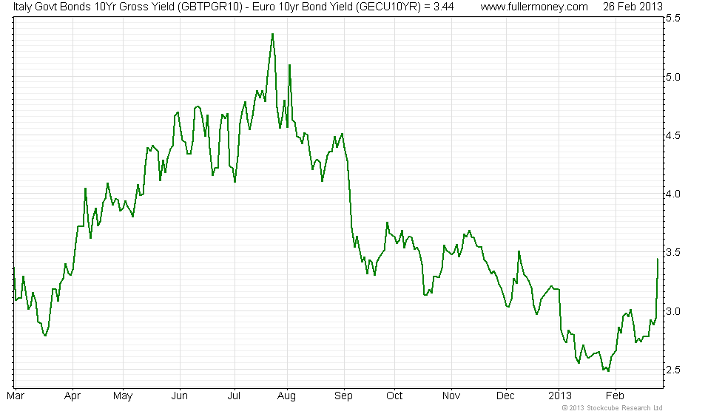Click the Jun x-axis label

[x=179, y=396]
